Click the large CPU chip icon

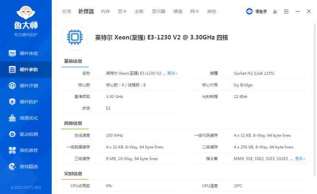tap(75, 37)
